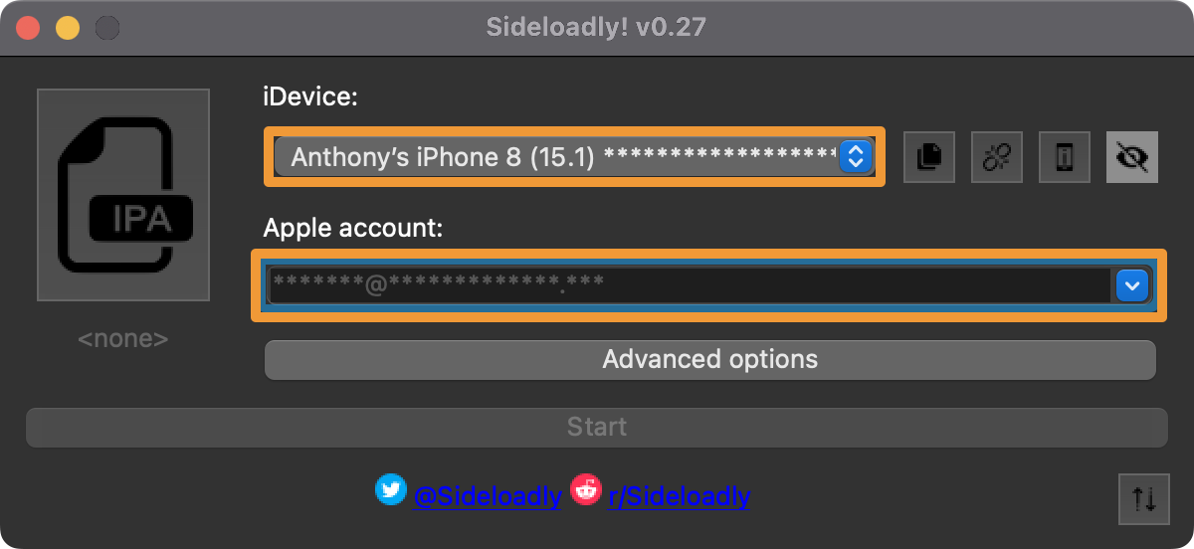
Task: Click the iDevice dropdown's blue stepper arrows
Action: [x=855, y=157]
